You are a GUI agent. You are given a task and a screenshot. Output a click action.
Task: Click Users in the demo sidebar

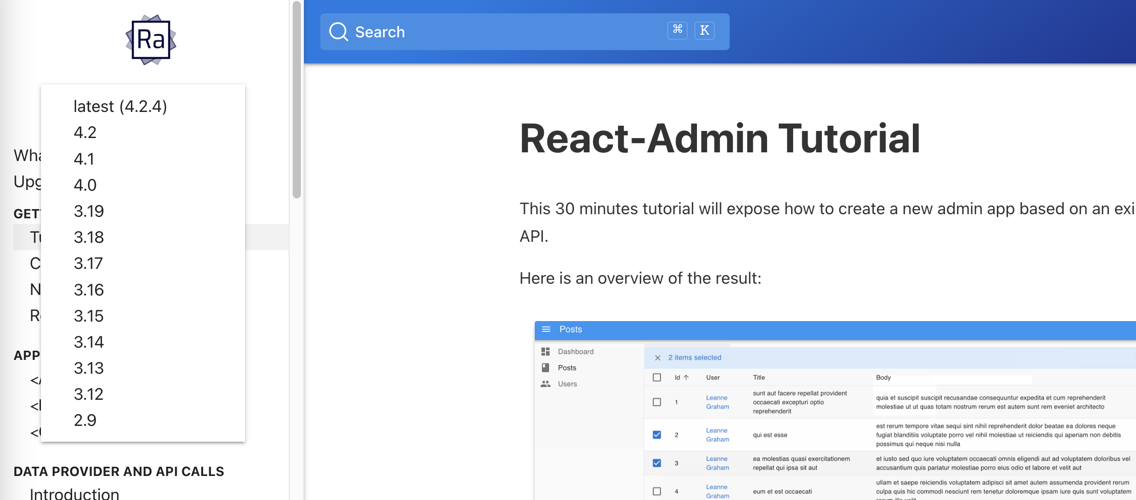click(x=567, y=384)
